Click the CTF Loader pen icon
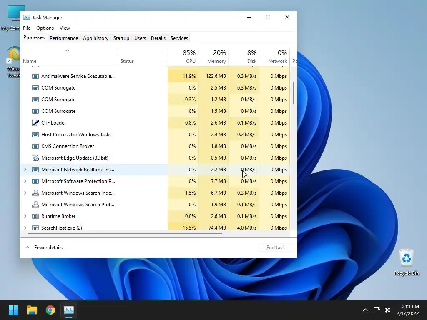 [x=35, y=123]
